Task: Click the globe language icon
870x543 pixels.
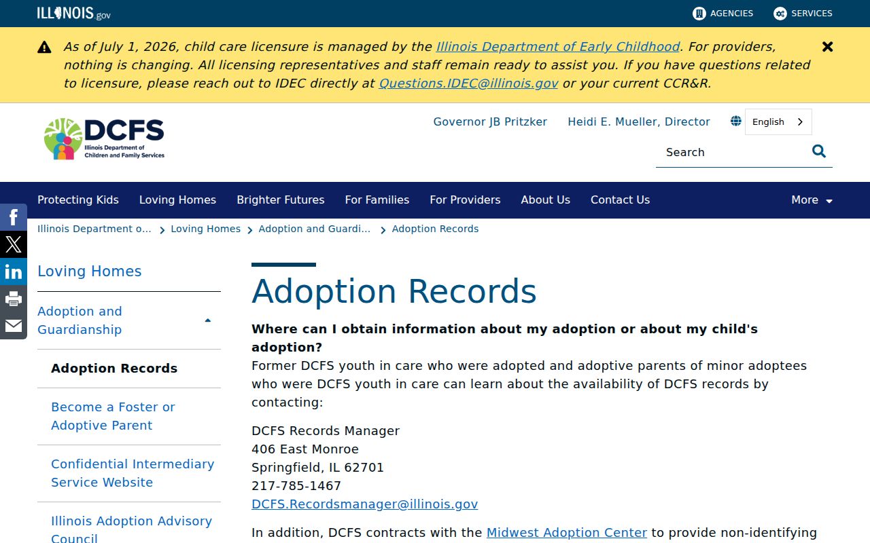Action: coord(735,121)
